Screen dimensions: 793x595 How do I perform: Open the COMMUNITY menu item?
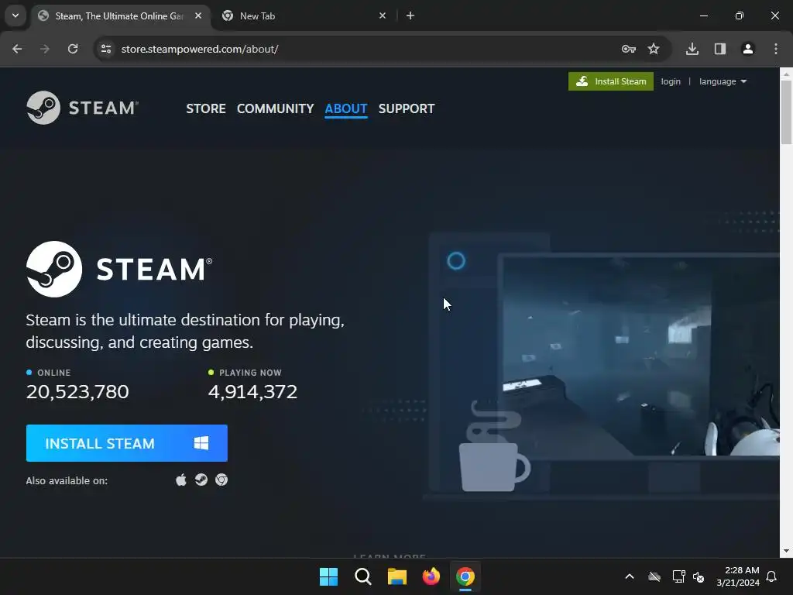tap(275, 108)
